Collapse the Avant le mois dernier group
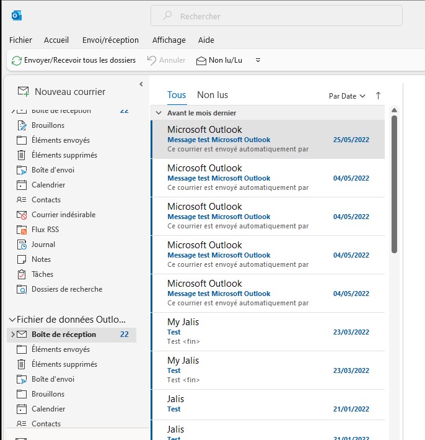 coord(159,113)
